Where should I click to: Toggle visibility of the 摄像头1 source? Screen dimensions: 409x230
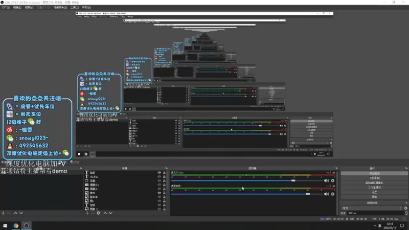click(x=160, y=185)
